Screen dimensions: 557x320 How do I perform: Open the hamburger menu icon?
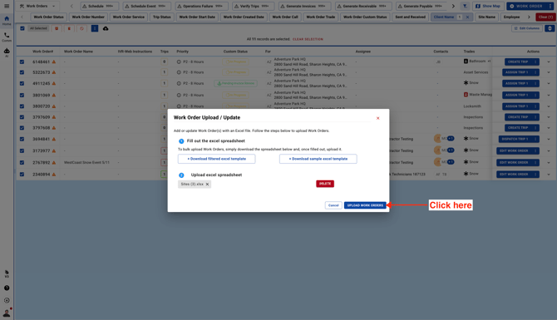pyautogui.click(x=7, y=6)
